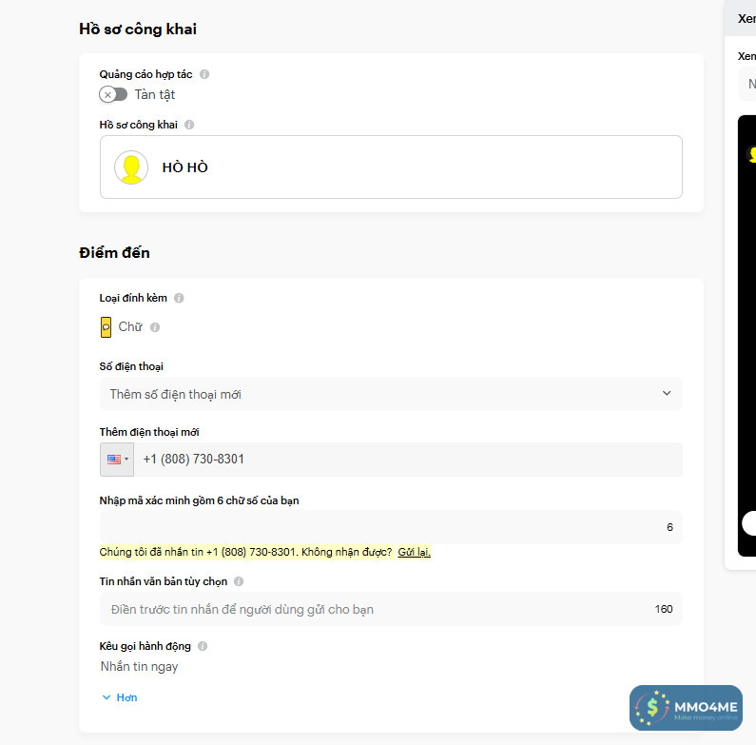Expand the Hơn section
The width and height of the screenshot is (756, 745).
(x=120, y=697)
